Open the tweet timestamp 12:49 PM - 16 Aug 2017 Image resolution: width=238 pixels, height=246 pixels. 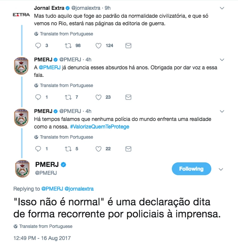(x=42, y=238)
